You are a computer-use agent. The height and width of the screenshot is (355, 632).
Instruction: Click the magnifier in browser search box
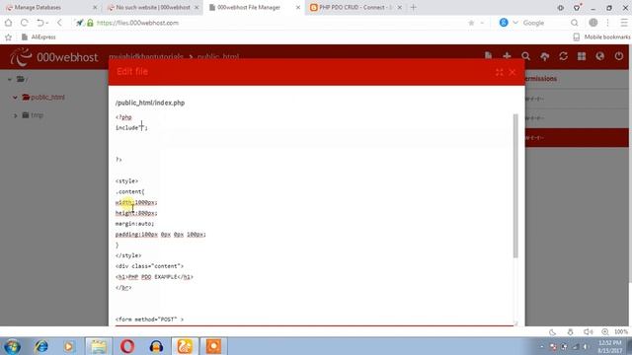[575, 23]
